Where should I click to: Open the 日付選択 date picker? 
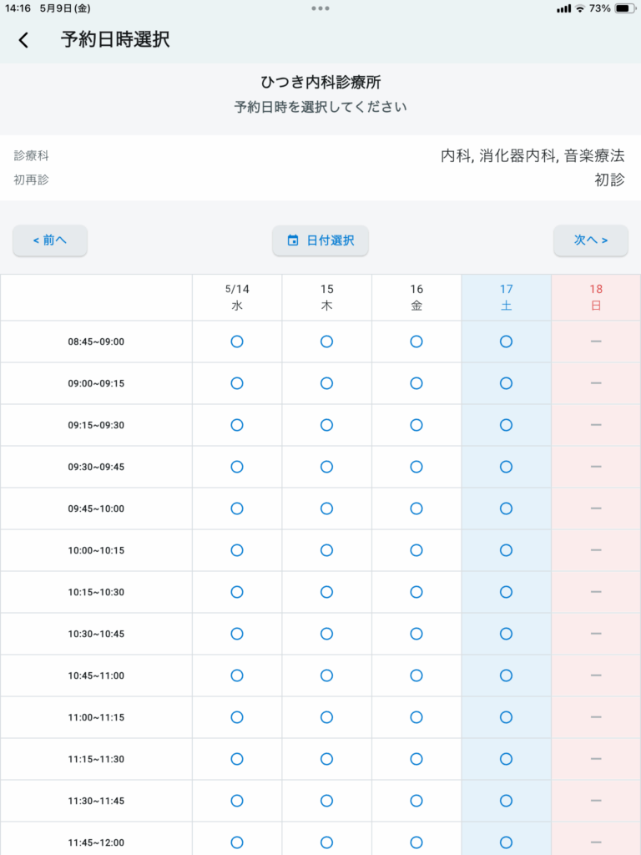(320, 240)
